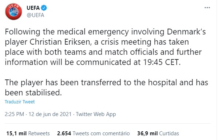Click the Twitter Web App source link
The height and width of the screenshot is (140, 218).
click(x=96, y=114)
